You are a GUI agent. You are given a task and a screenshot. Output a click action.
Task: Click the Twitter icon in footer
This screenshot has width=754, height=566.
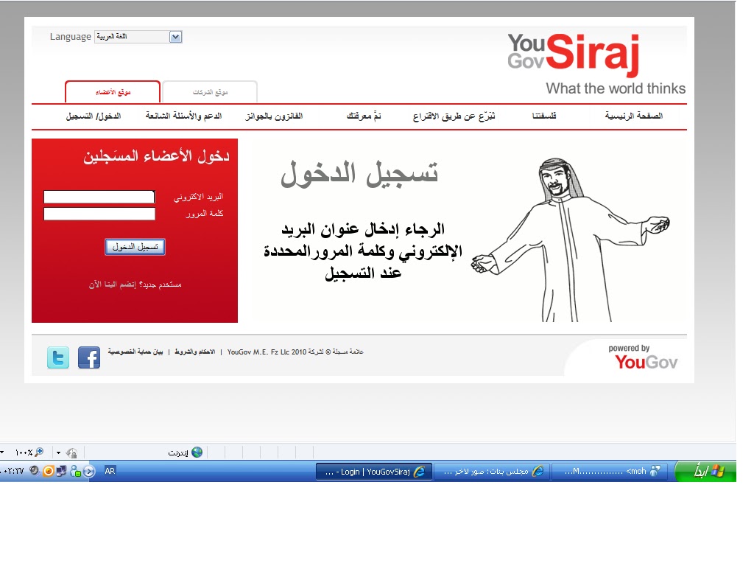coord(58,357)
